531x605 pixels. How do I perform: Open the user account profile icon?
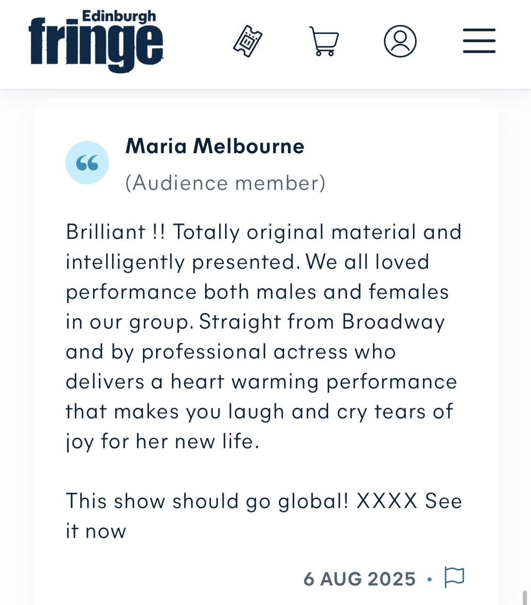click(x=400, y=41)
